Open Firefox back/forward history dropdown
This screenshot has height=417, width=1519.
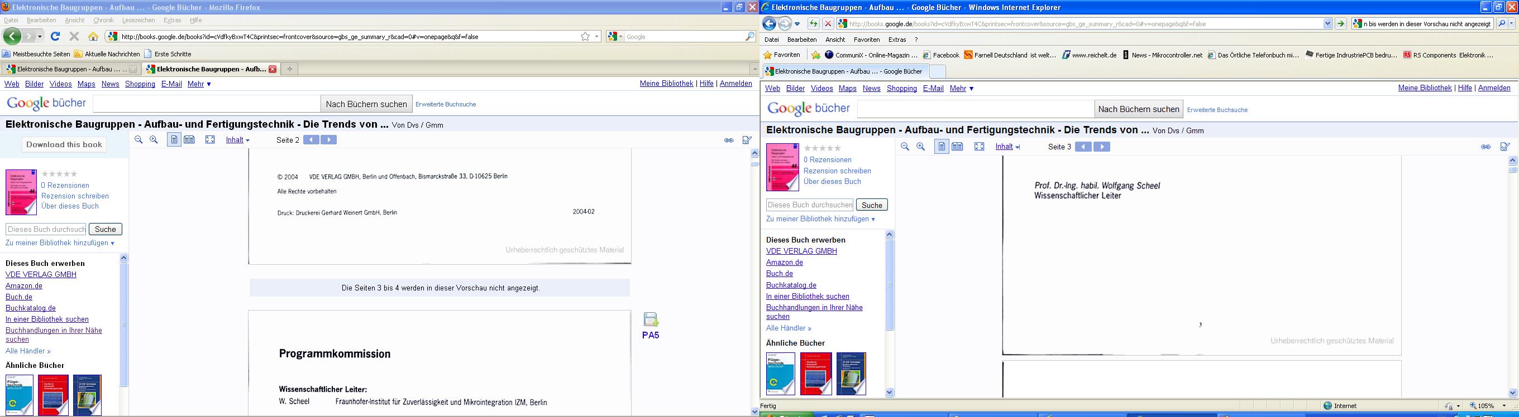[x=40, y=37]
